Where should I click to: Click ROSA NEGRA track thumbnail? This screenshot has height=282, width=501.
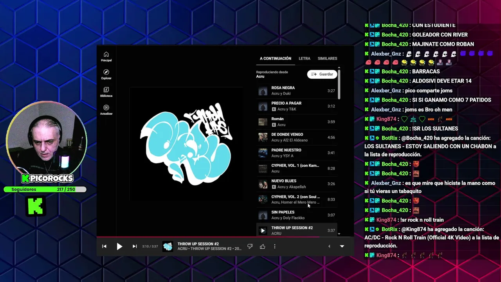point(263,91)
